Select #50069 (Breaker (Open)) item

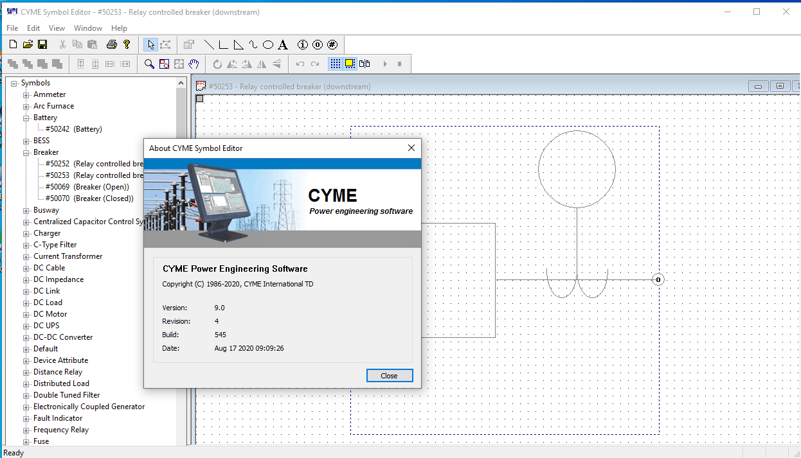click(x=87, y=187)
